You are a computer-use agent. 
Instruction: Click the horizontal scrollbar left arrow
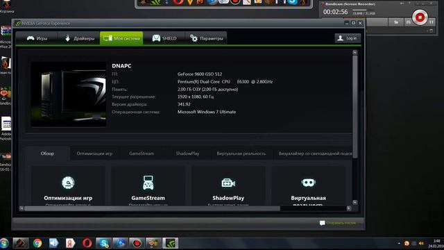(22, 208)
